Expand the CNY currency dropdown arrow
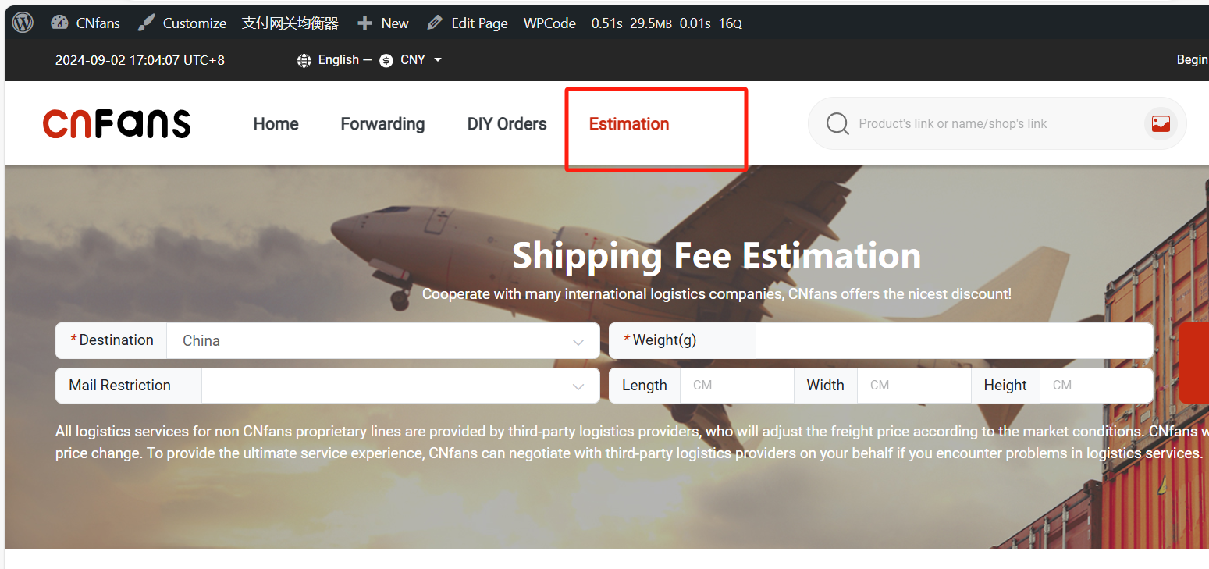Image resolution: width=1209 pixels, height=569 pixels. tap(438, 60)
